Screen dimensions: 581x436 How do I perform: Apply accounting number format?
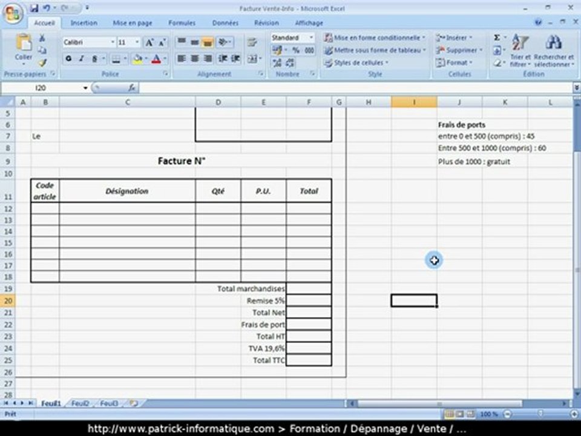coord(277,50)
